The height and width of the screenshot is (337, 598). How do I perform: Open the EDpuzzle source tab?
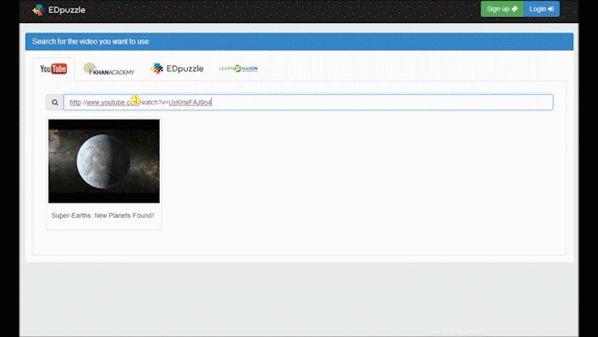pos(178,68)
